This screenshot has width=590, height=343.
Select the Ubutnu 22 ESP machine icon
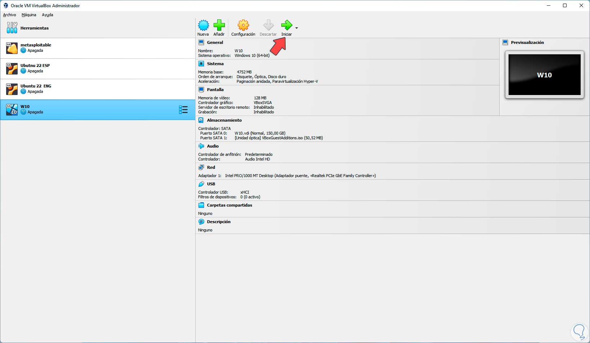click(x=12, y=68)
